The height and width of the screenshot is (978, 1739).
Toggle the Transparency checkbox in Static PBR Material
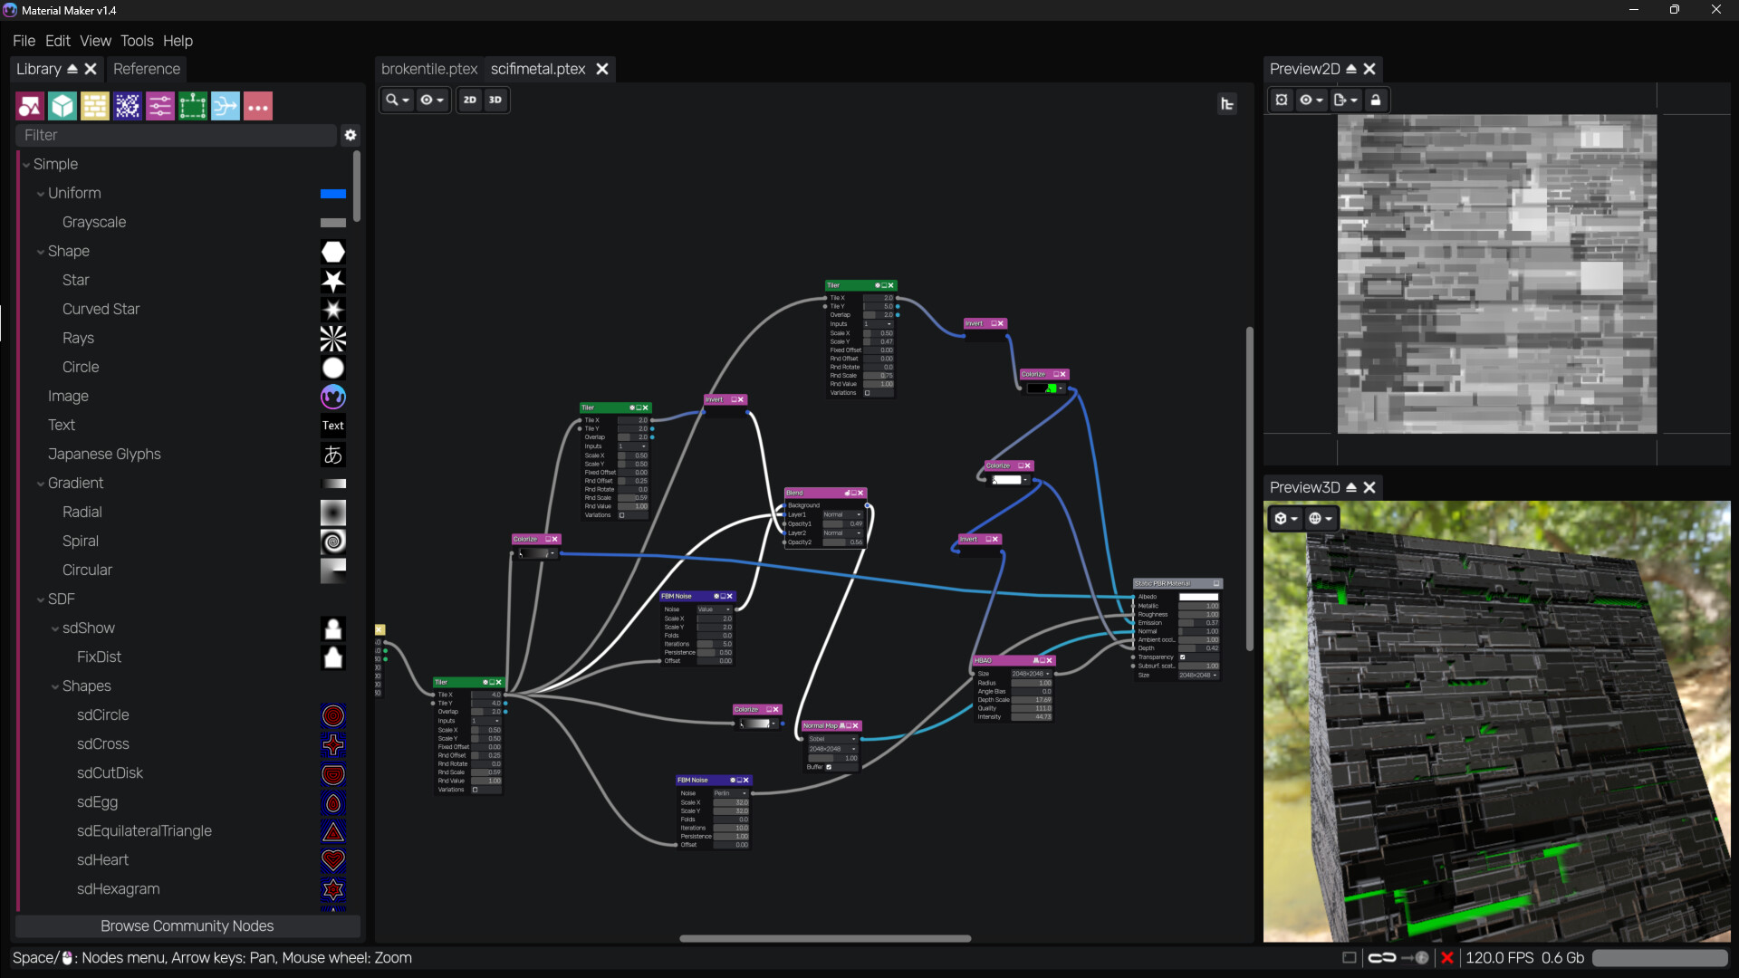click(x=1183, y=657)
